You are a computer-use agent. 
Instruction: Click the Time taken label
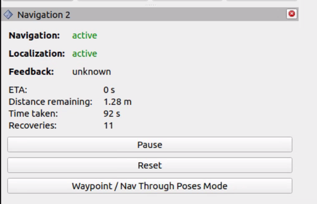coord(32,114)
